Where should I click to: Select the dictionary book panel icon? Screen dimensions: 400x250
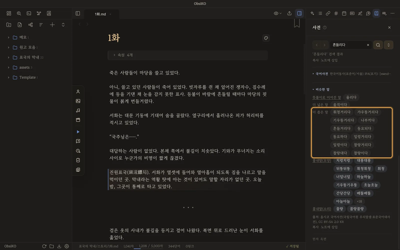376,13
